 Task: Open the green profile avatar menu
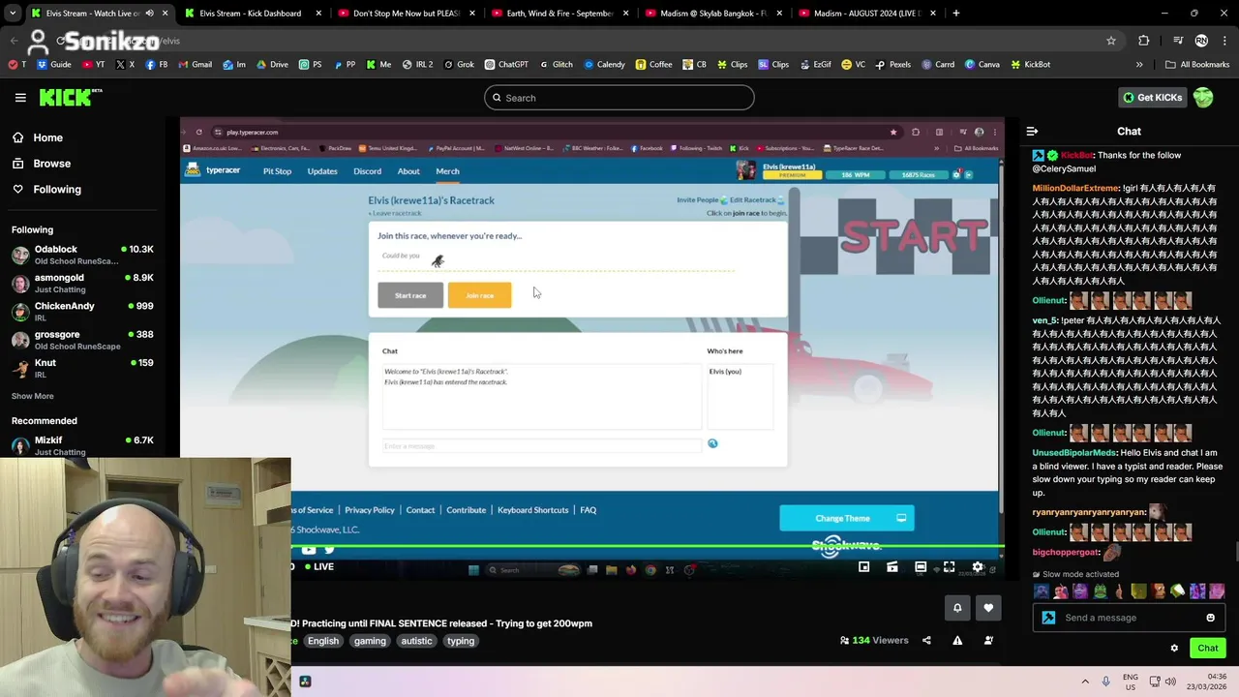(x=1203, y=97)
